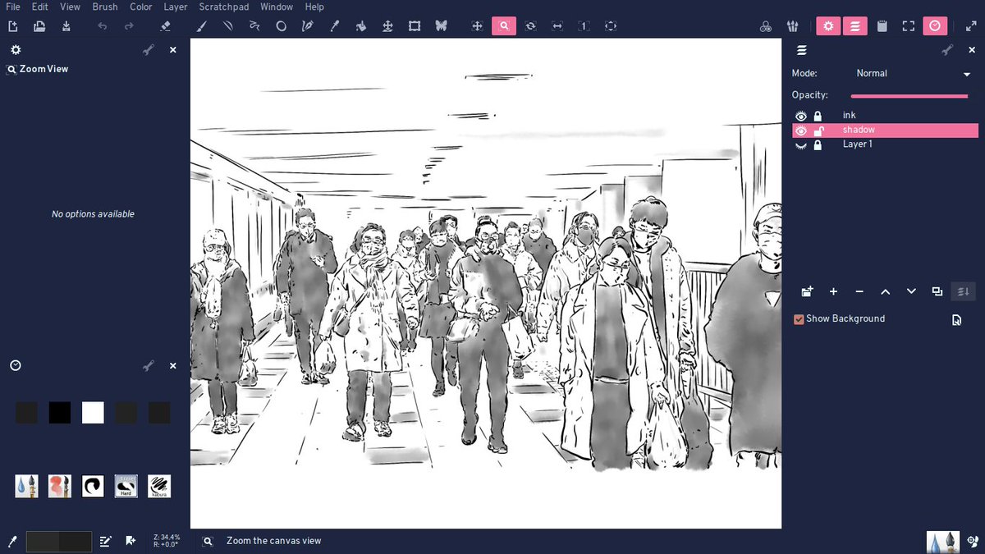The height and width of the screenshot is (554, 985).
Task: Create a new canvas document
Action: pyautogui.click(x=12, y=26)
